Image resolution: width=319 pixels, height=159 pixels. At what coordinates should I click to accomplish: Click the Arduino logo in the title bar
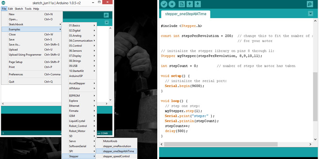3,3
